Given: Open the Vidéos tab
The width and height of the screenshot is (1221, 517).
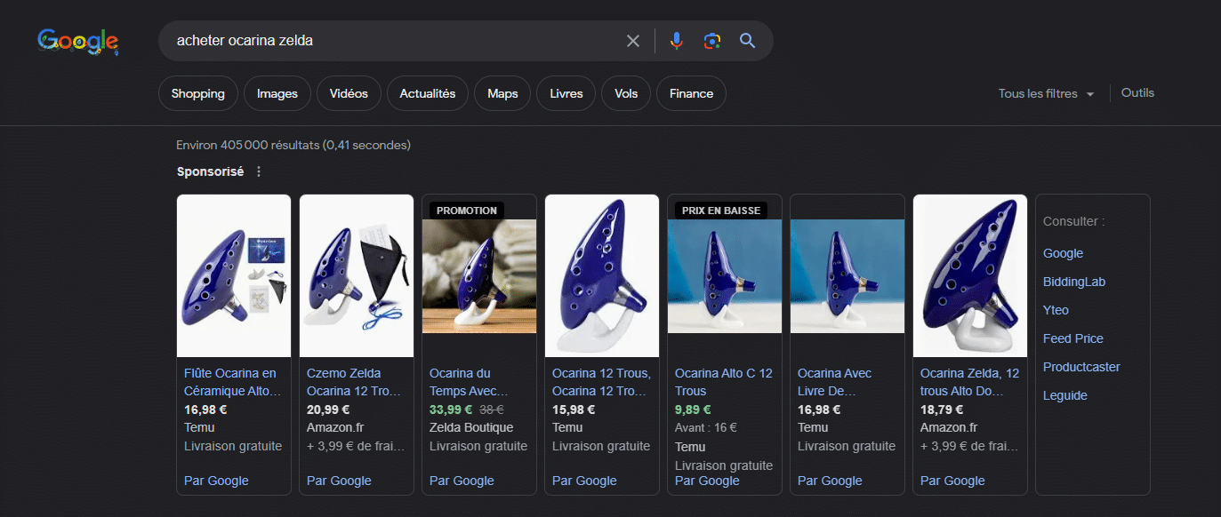Looking at the screenshot, I should coord(349,93).
